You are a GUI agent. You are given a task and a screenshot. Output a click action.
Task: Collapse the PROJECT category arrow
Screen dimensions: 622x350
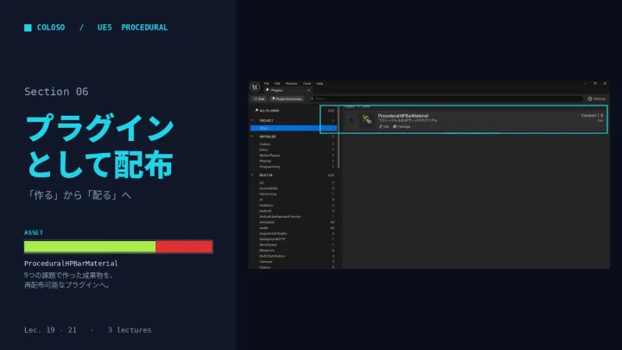coord(252,120)
